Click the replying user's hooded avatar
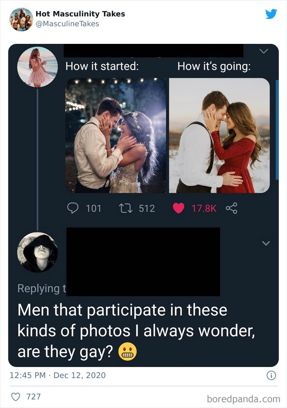 (x=37, y=252)
